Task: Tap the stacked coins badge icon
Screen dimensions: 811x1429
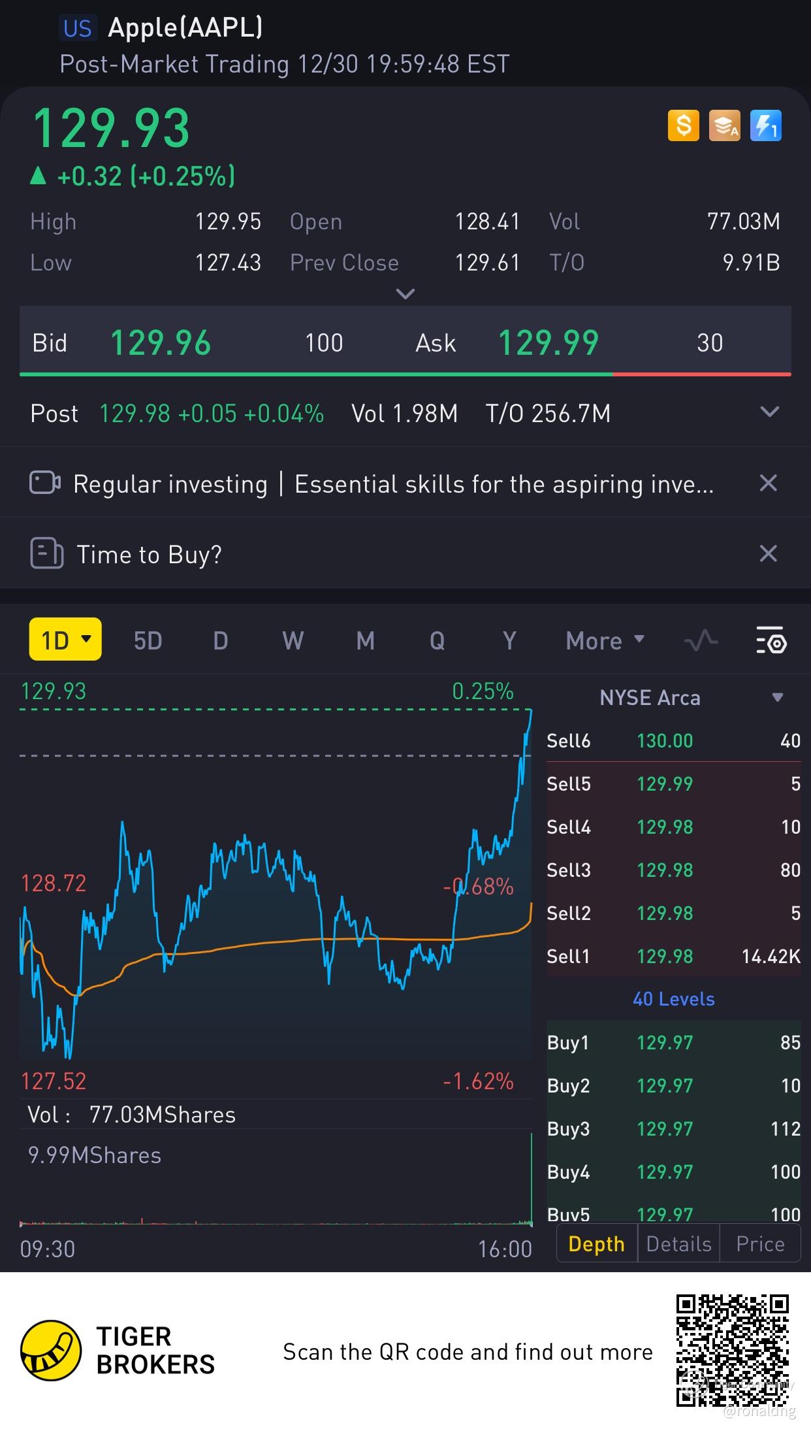Action: point(724,125)
